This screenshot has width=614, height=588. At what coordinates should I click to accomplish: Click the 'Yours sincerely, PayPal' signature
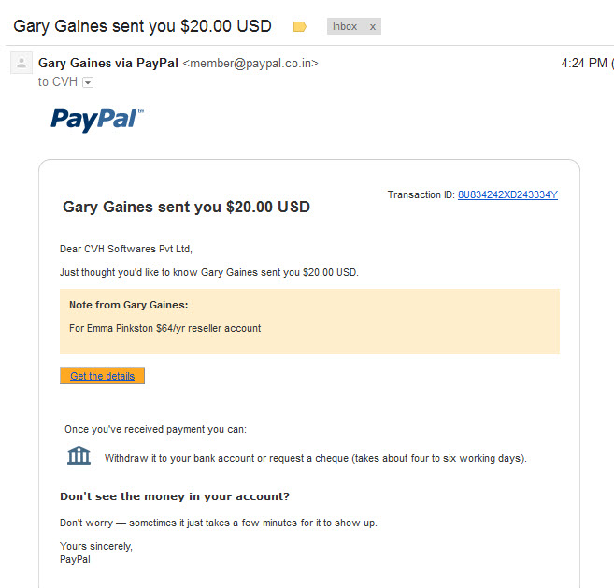[x=96, y=552]
